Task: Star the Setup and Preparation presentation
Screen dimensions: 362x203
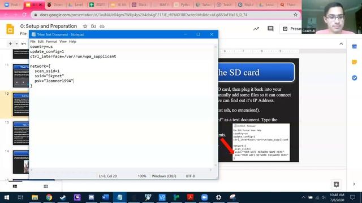Action: click(85, 27)
